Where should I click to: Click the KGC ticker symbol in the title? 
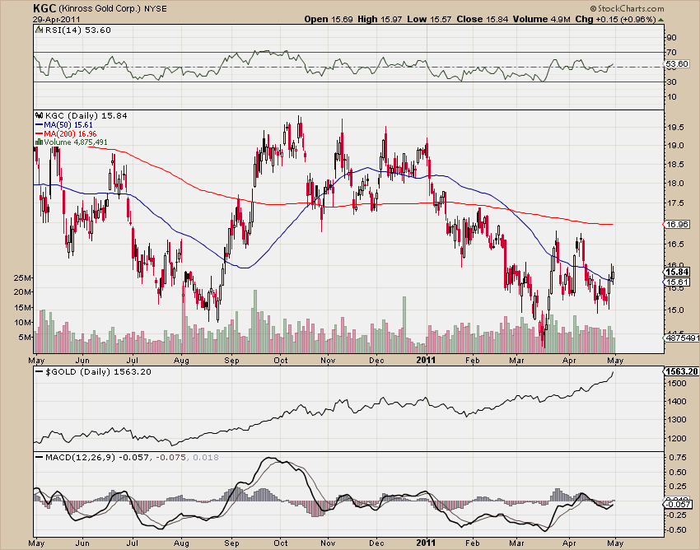click(x=44, y=8)
